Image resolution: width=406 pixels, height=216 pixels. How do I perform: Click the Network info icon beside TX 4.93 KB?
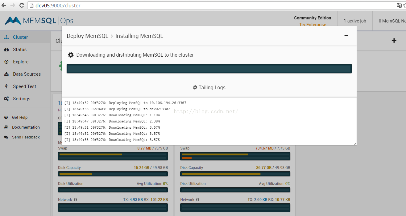(75, 199)
